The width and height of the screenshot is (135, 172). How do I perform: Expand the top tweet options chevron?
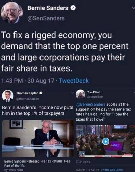[133, 8]
